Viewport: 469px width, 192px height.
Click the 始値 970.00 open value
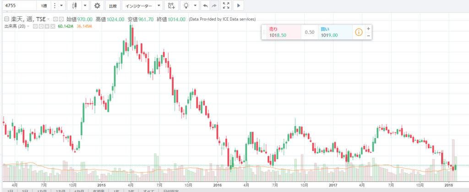pyautogui.click(x=79, y=19)
